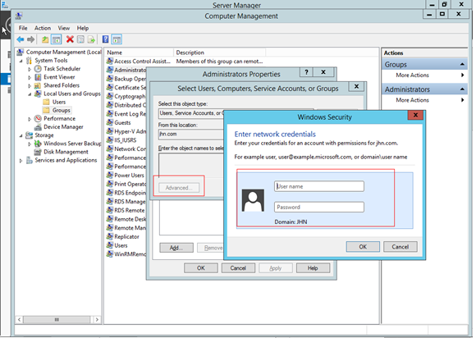The height and width of the screenshot is (338, 476).
Task: Toggle the Show/Hide Action Pane icon
Action: tap(117, 39)
